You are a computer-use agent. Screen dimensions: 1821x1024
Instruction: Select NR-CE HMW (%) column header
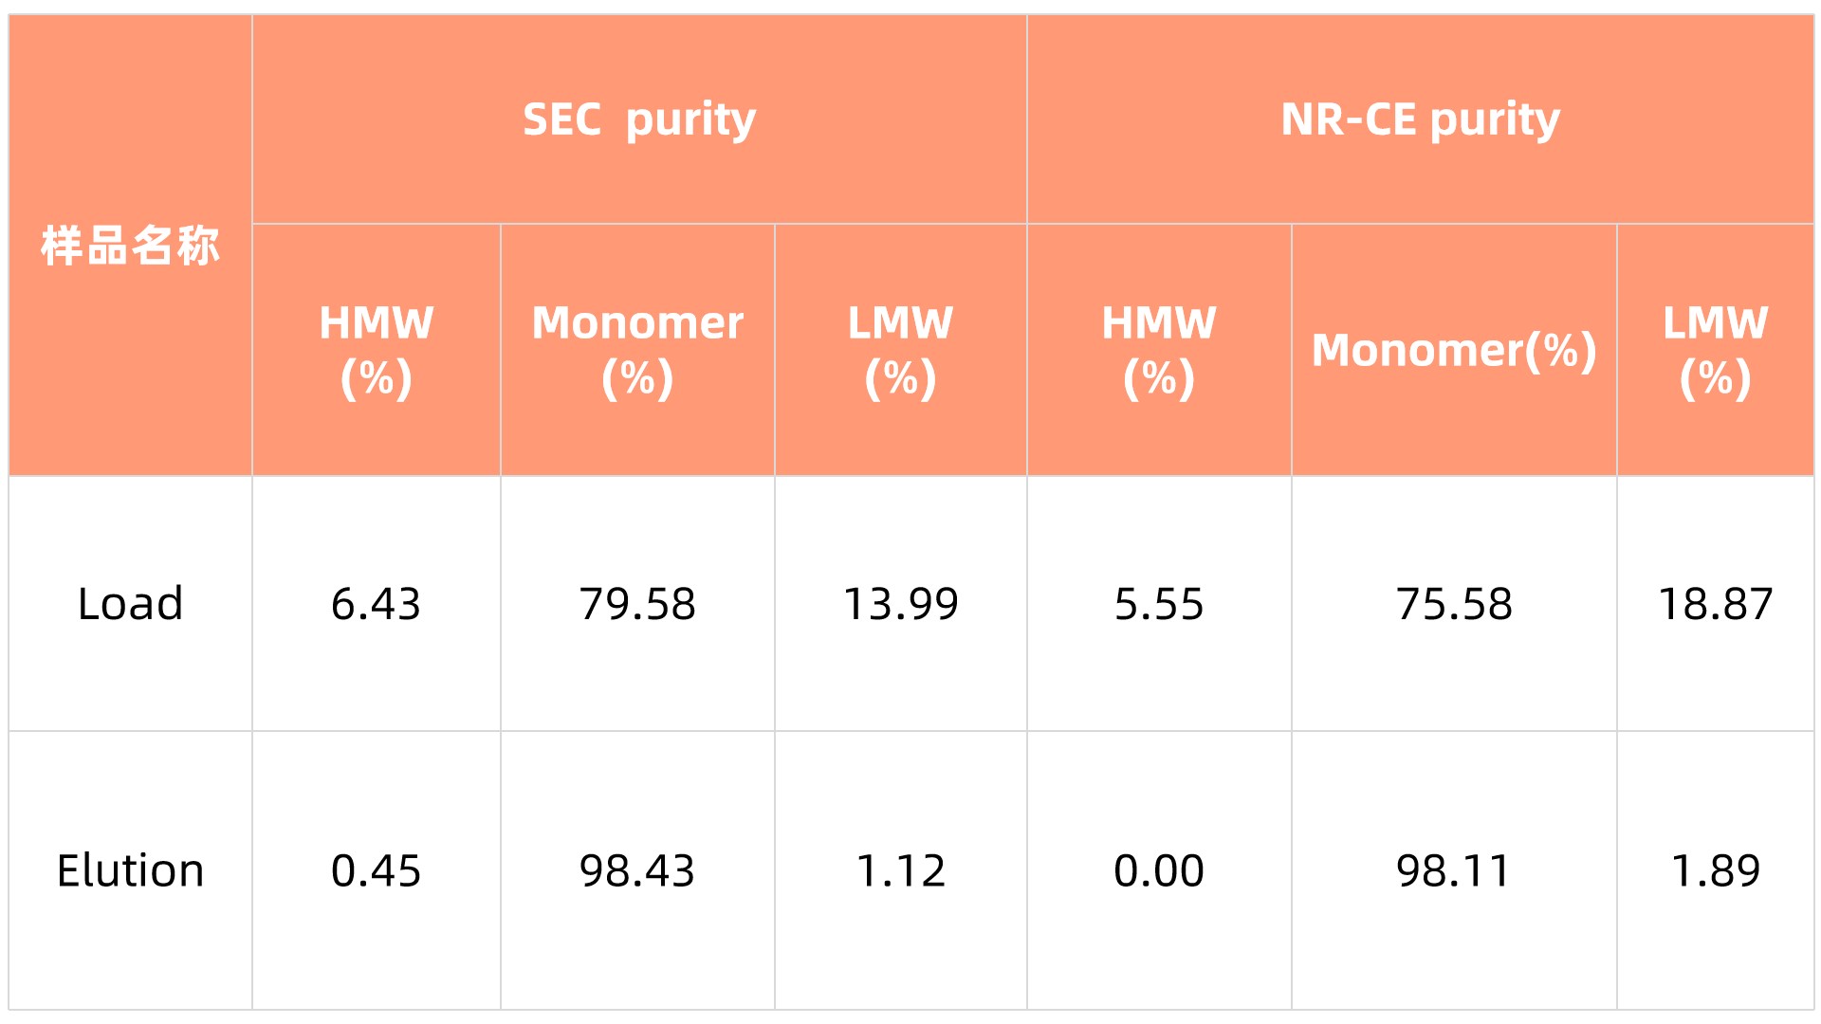[1158, 350]
